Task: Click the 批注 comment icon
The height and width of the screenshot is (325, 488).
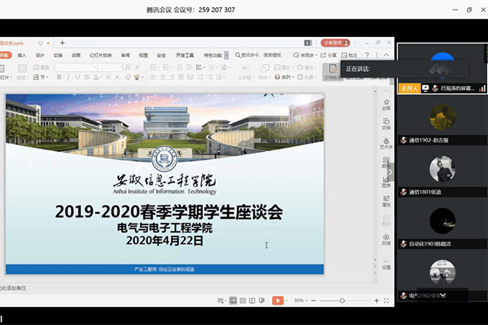Action: pos(350,55)
